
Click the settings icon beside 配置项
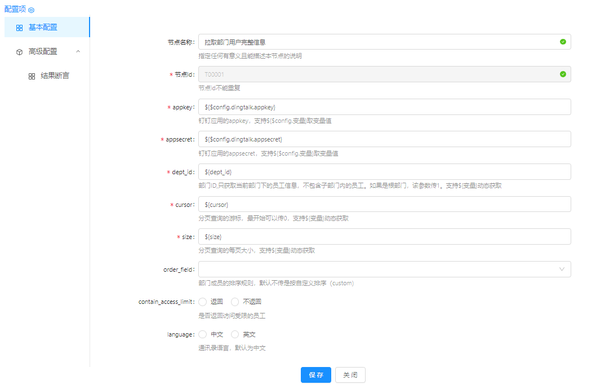(32, 10)
